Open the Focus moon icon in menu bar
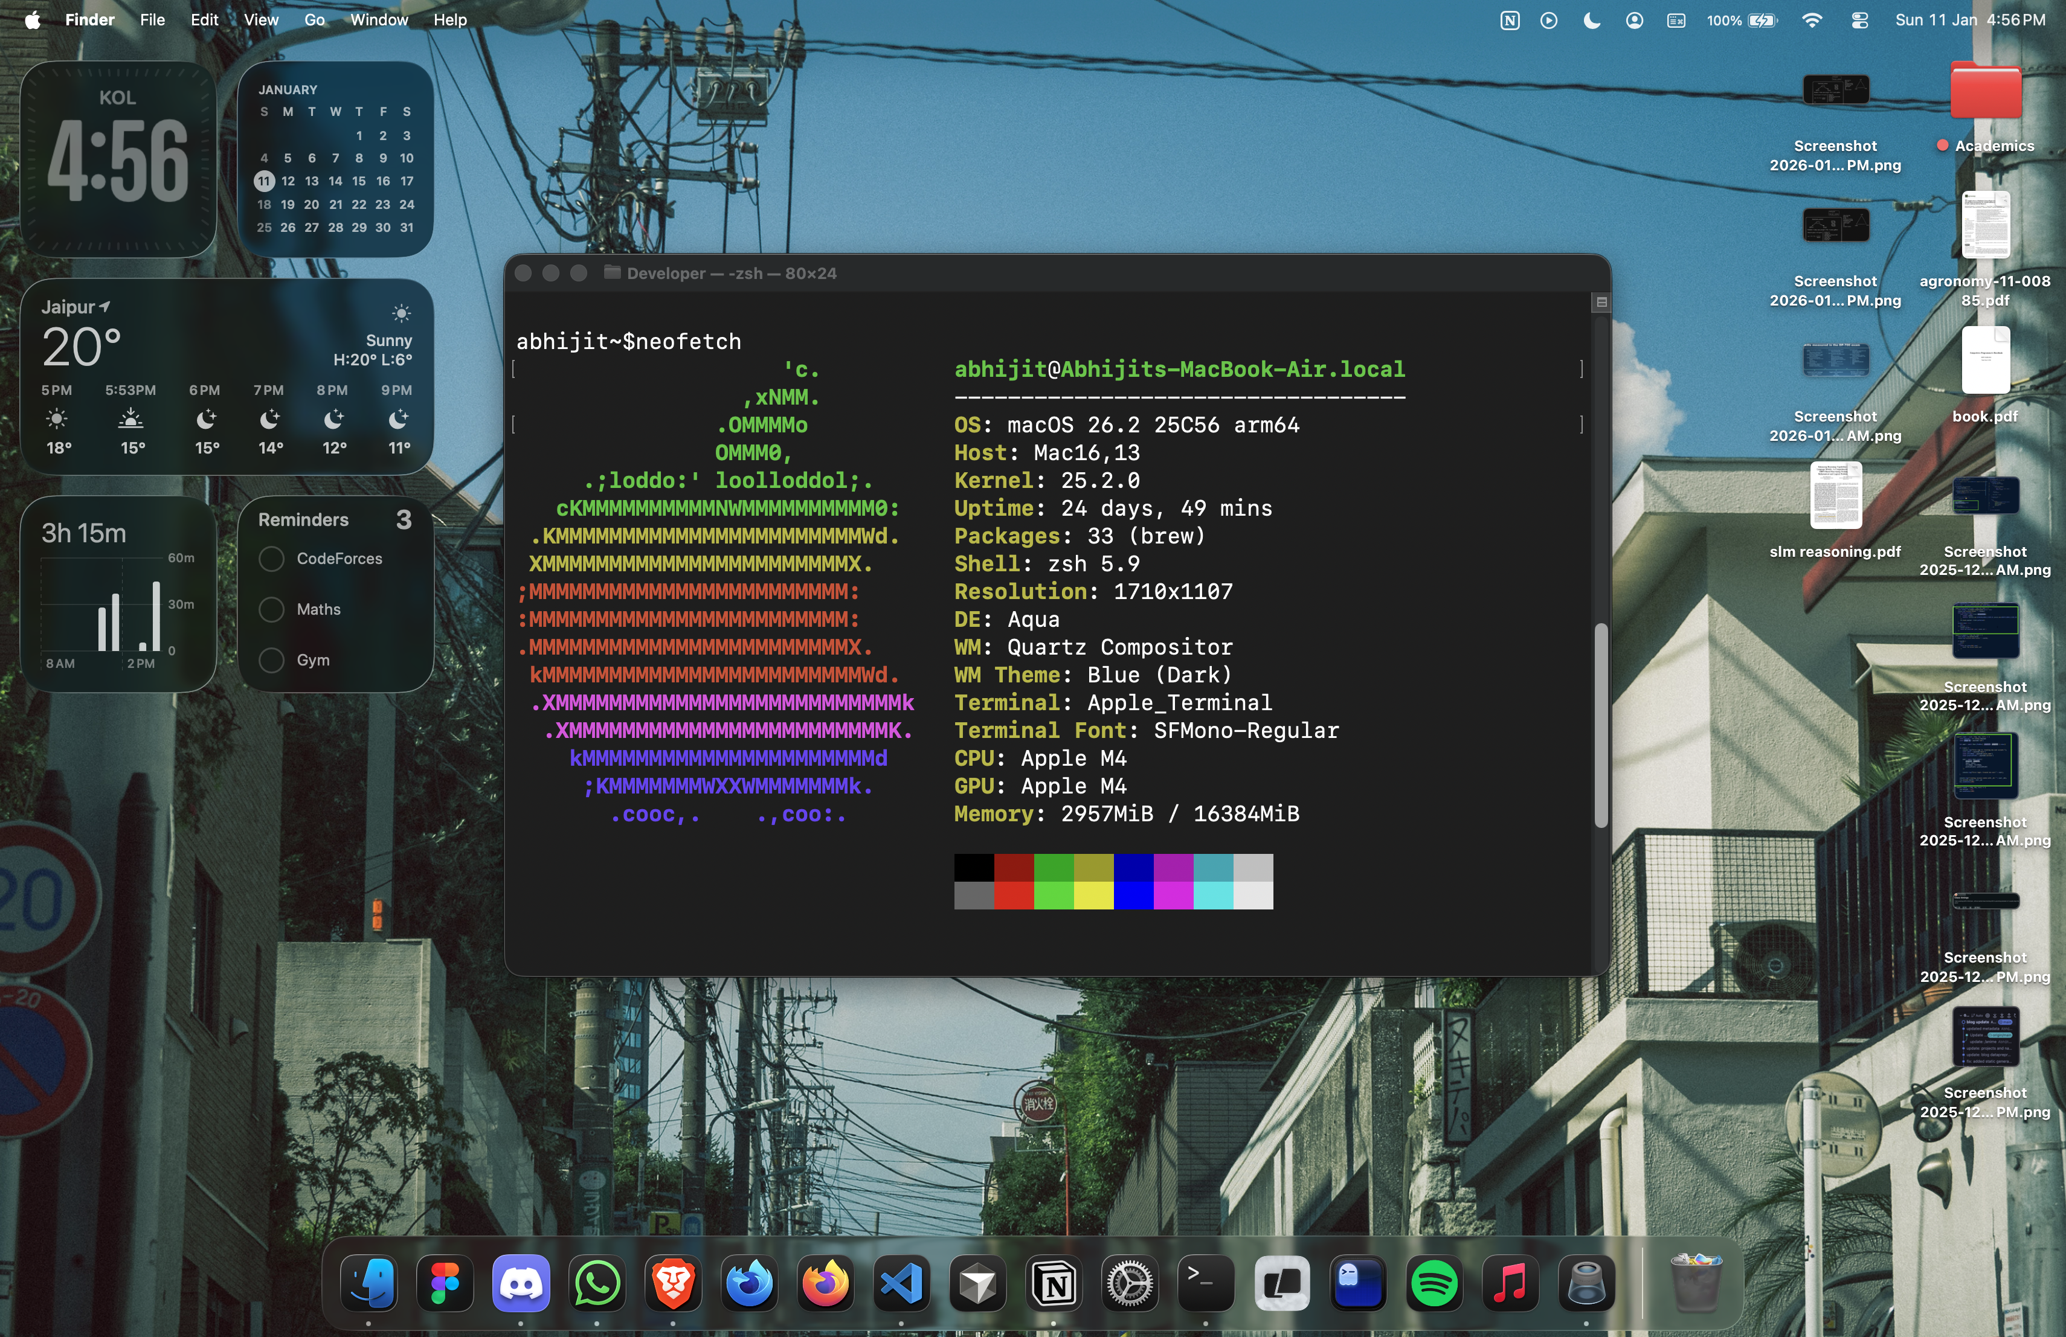This screenshot has width=2066, height=1337. (1591, 20)
